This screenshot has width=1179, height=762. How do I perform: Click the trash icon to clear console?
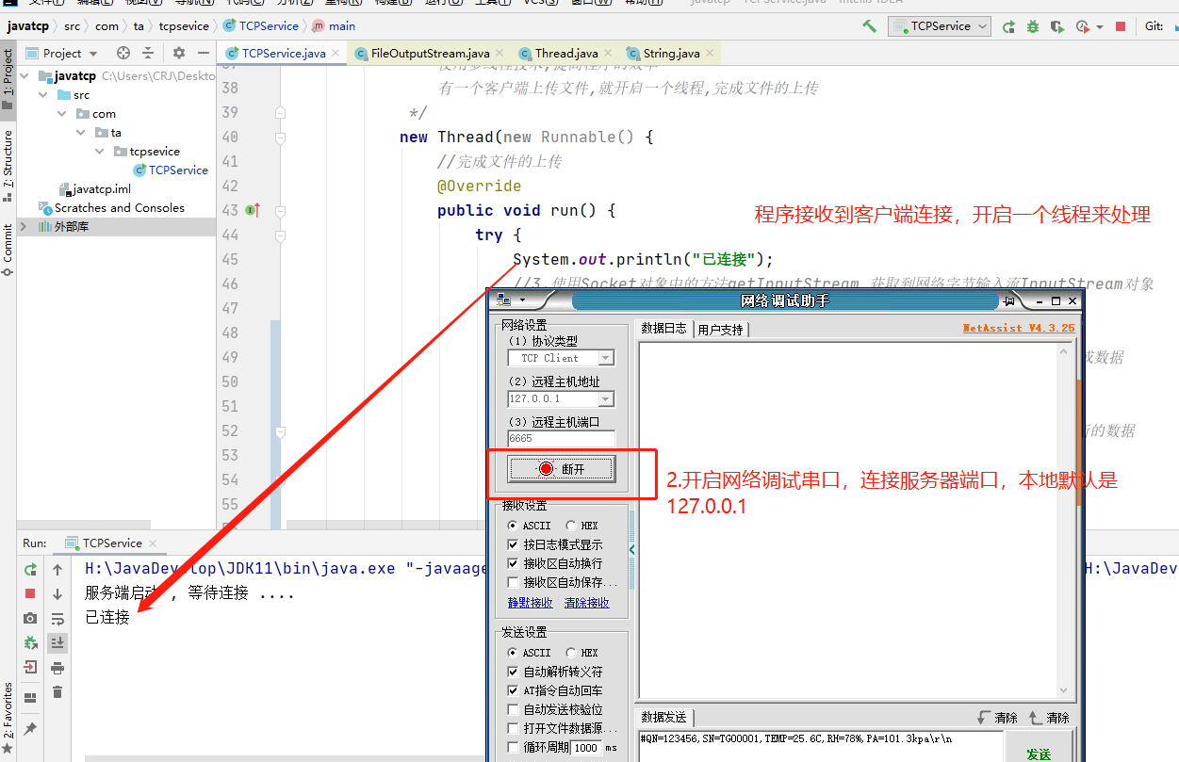58,692
